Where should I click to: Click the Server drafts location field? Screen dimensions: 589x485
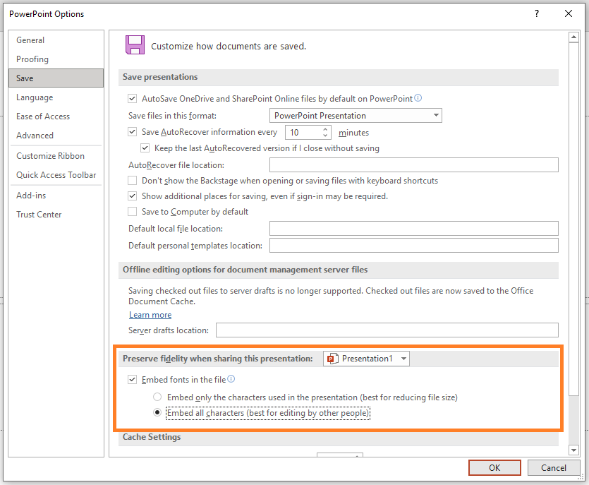click(387, 330)
